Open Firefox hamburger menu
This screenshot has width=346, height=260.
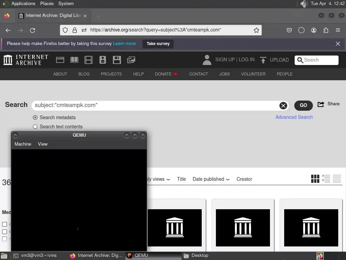click(338, 30)
